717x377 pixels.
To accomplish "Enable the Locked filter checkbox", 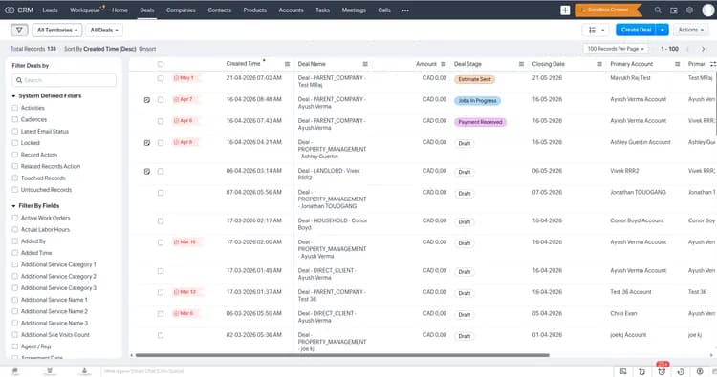I will tap(15, 143).
